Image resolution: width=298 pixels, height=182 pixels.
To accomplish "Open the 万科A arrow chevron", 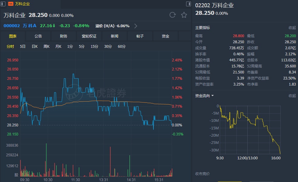I will (x=136, y=26).
